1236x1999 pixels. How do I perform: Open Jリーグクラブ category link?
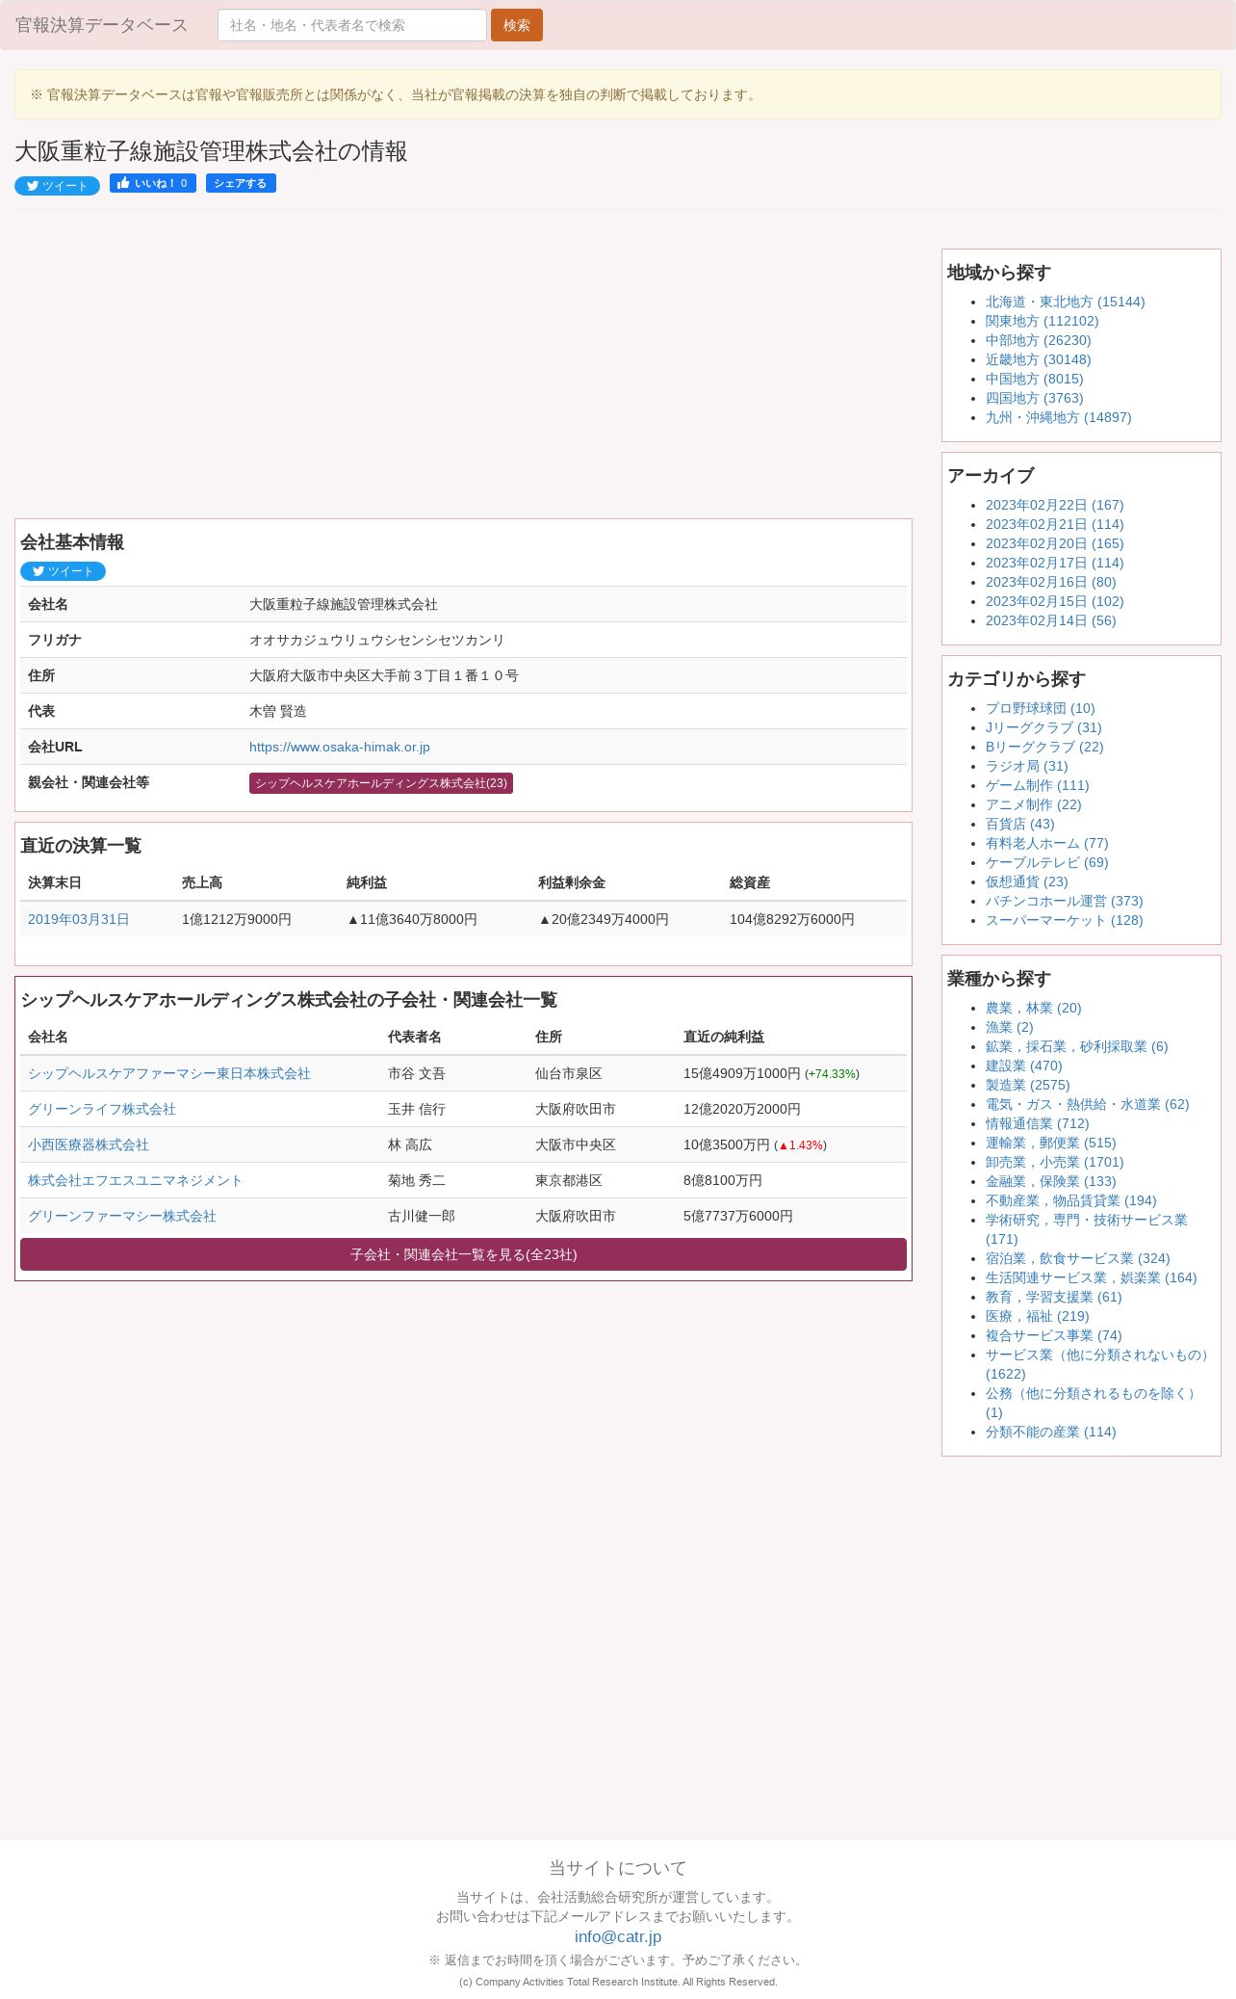point(1043,727)
